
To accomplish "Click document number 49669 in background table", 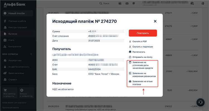I will click(169, 55).
